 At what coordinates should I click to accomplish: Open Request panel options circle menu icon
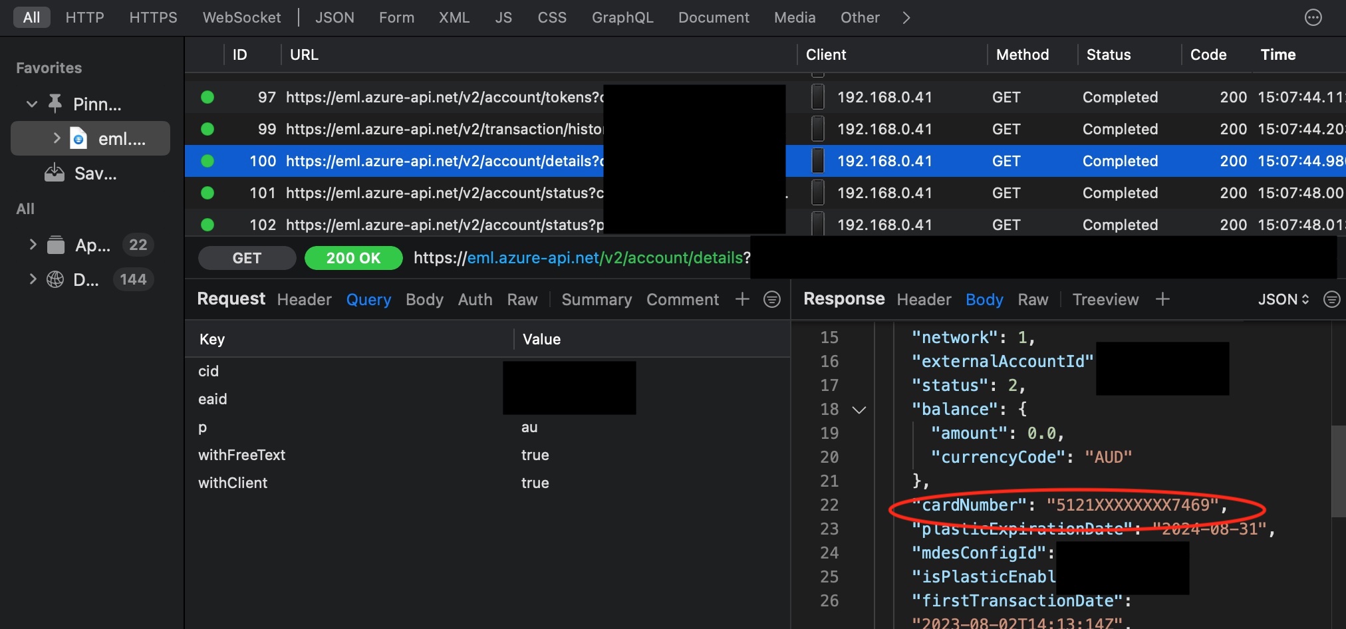(x=772, y=299)
